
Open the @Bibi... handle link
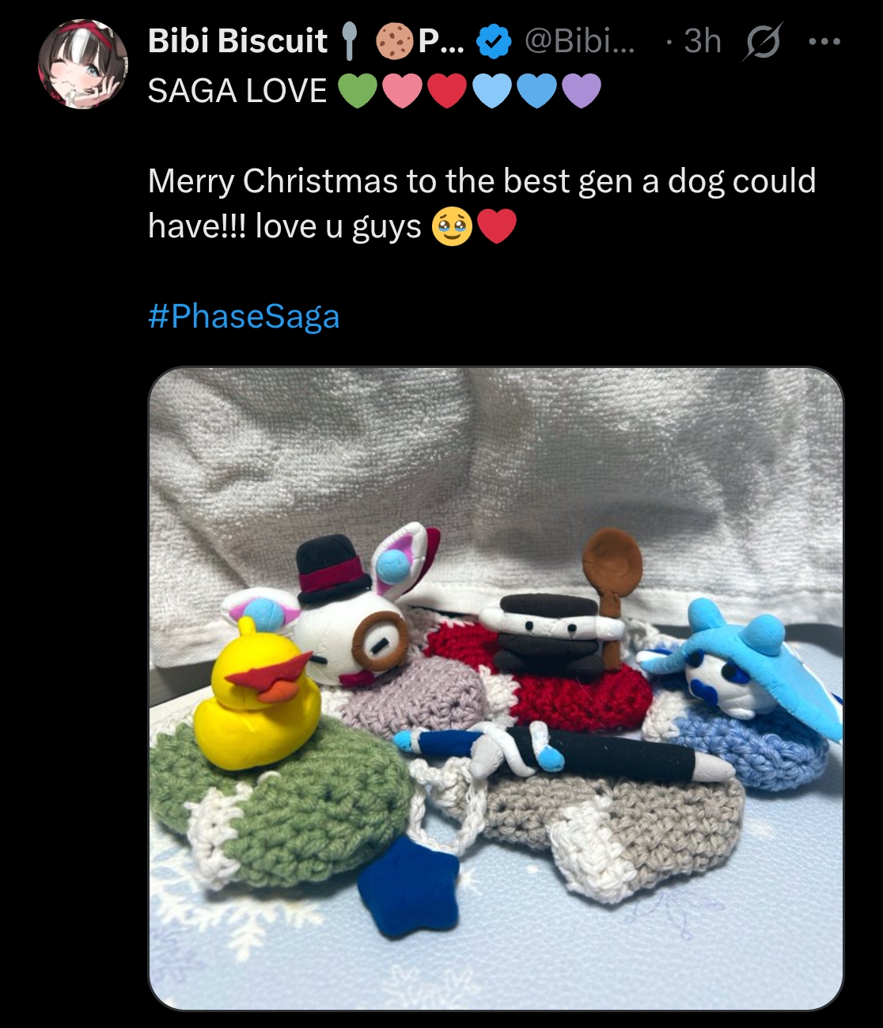click(579, 41)
